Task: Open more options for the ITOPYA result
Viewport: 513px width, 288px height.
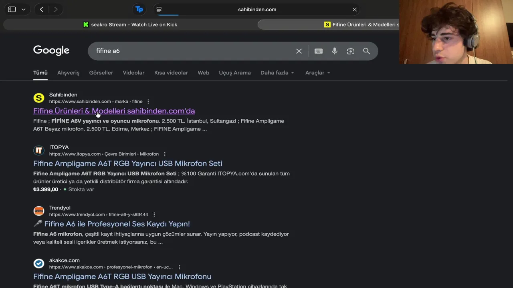Action: 165,154
